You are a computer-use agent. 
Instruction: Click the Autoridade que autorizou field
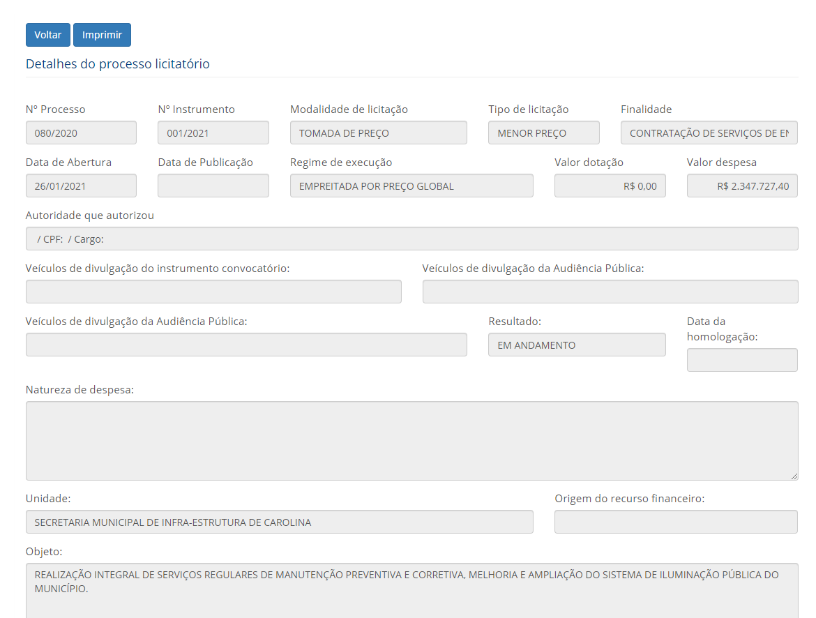pos(411,239)
